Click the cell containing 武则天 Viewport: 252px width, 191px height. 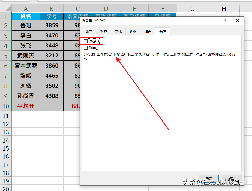click(x=26, y=56)
